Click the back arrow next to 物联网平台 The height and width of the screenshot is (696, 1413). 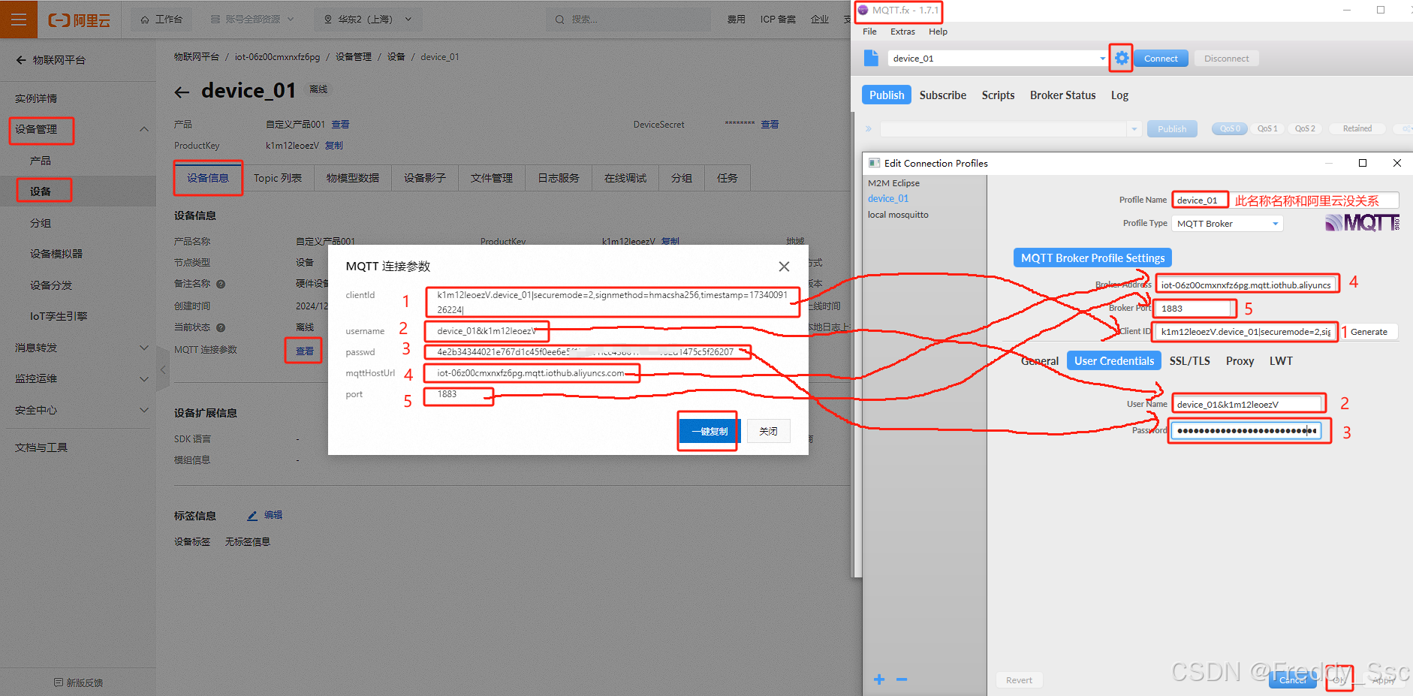(x=21, y=60)
